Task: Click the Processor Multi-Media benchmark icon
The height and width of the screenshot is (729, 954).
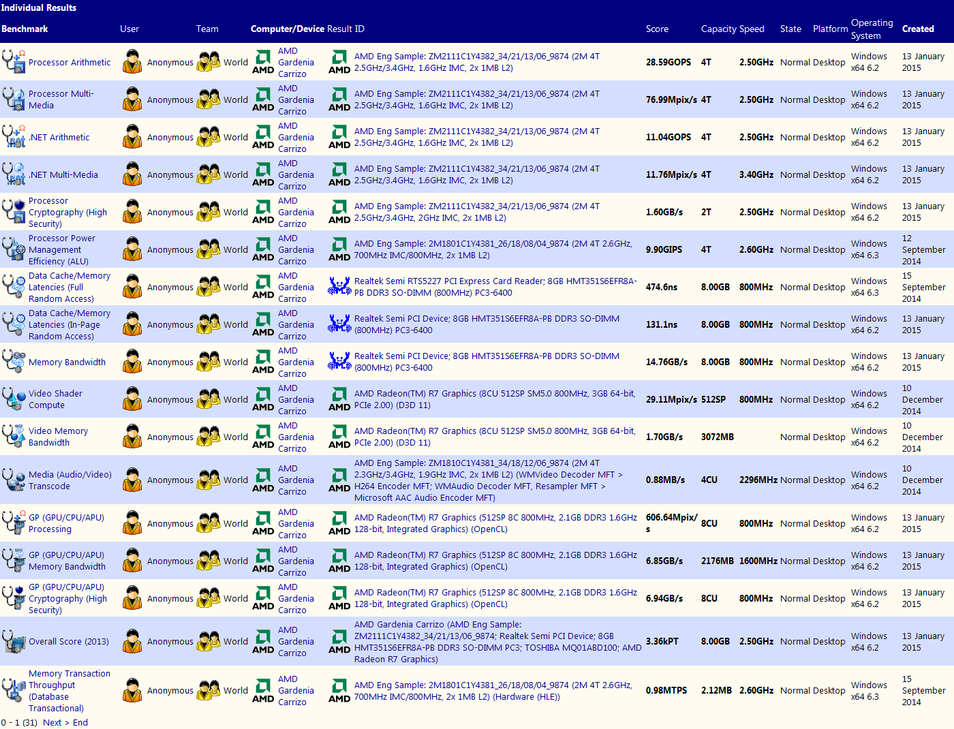Action: pos(14,99)
